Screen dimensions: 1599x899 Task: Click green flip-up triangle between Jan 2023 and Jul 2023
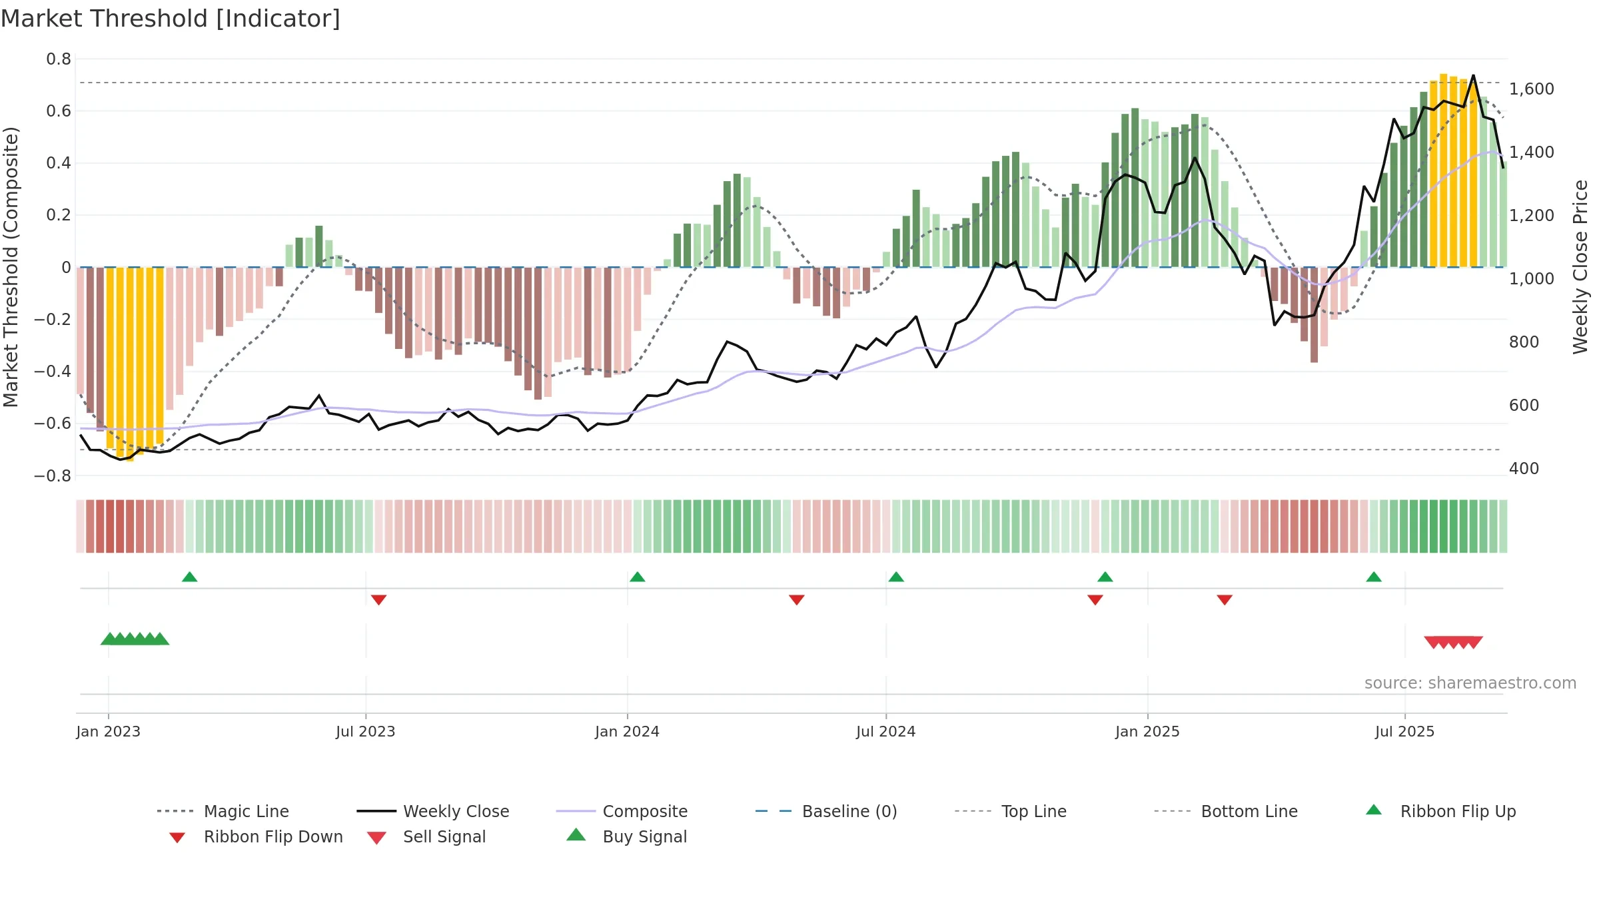(x=190, y=577)
